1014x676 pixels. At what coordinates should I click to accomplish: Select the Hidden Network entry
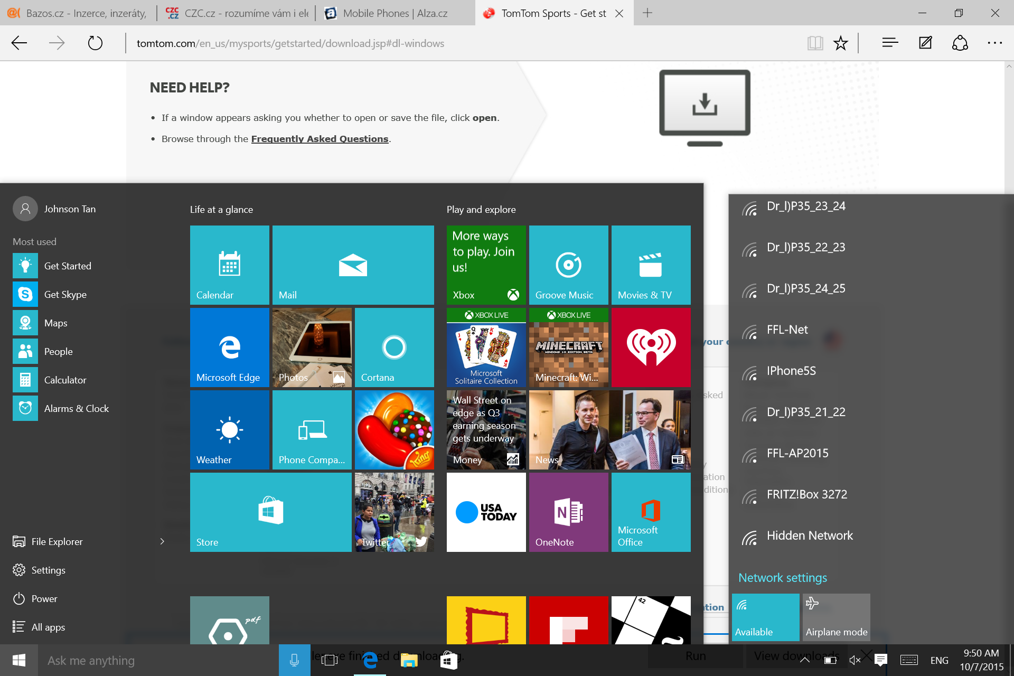click(871, 536)
